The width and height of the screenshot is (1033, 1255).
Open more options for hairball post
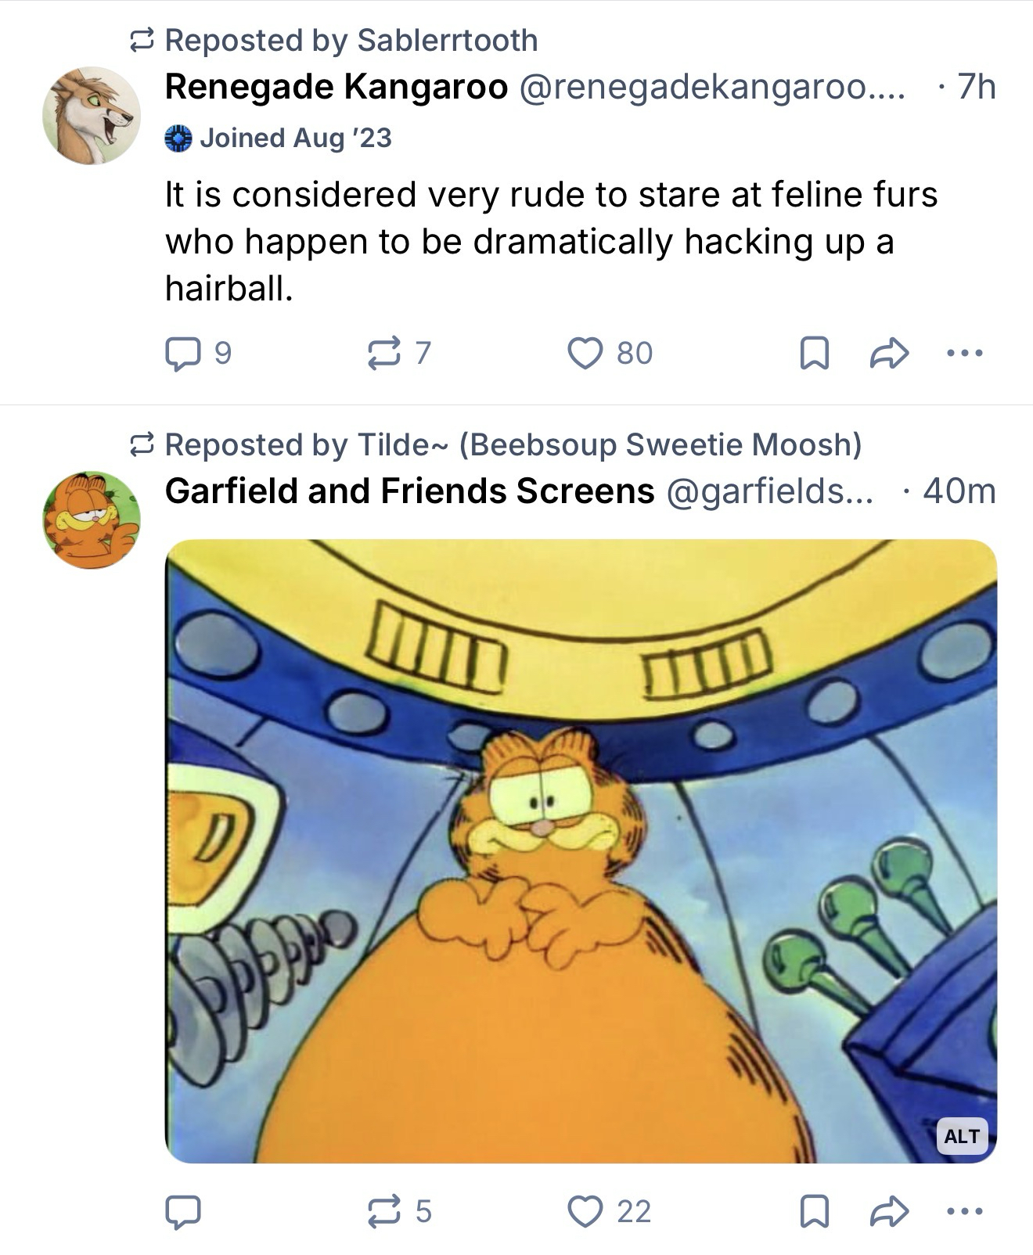[964, 354]
